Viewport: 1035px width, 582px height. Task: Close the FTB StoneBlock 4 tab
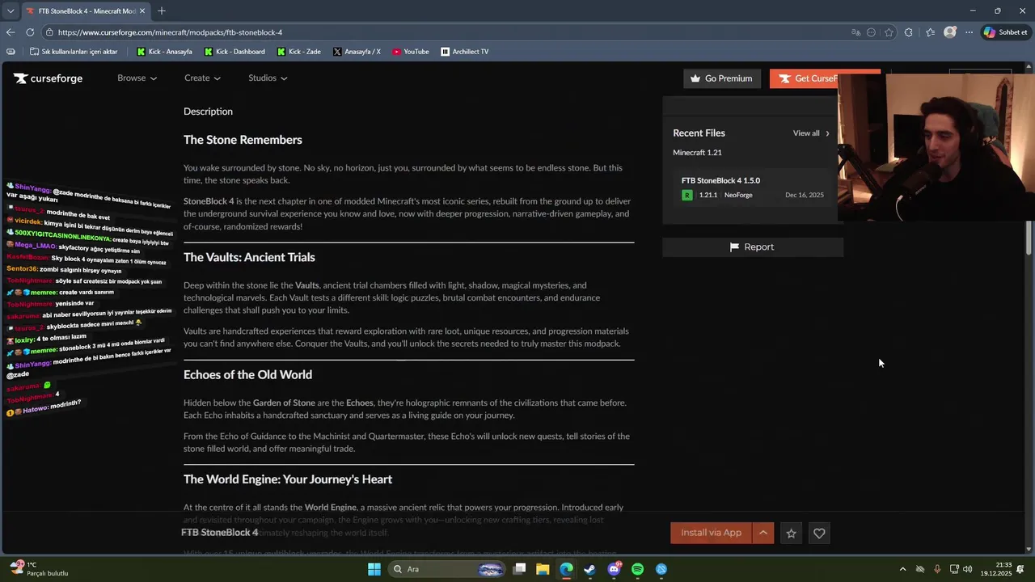tap(142, 11)
